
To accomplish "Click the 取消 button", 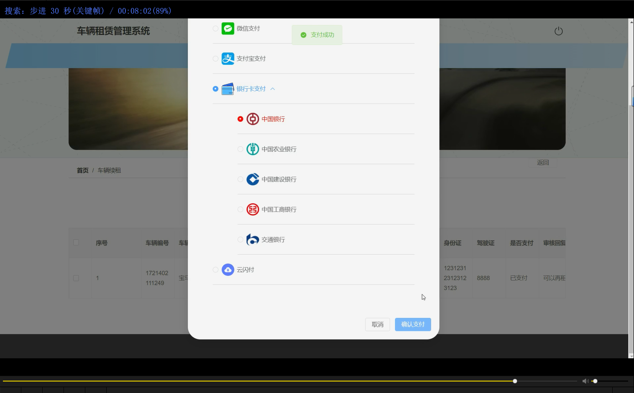I will (x=377, y=324).
